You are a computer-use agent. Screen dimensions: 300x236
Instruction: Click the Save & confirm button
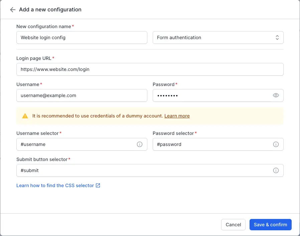point(270,225)
